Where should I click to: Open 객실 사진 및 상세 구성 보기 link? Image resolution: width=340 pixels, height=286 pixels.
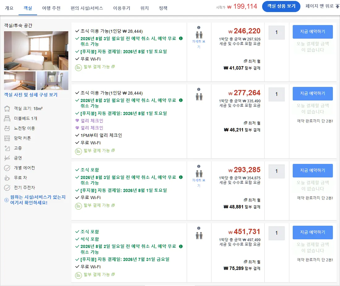click(x=31, y=95)
